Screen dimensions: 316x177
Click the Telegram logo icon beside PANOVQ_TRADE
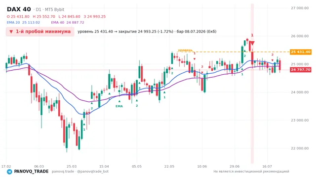9,172
